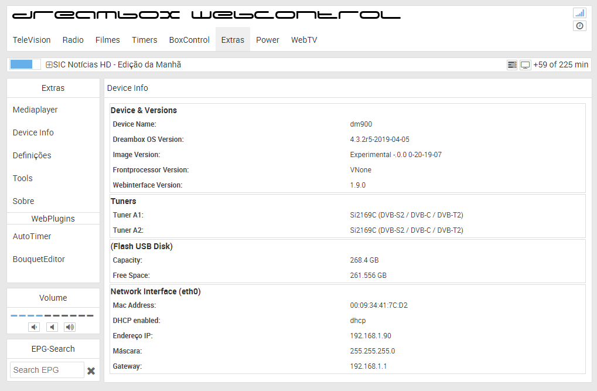Viewport: 597px width, 391px height.
Task: Click the image version 'Experimental -.0.0 0-20-19-07'
Action: pyautogui.click(x=395, y=155)
